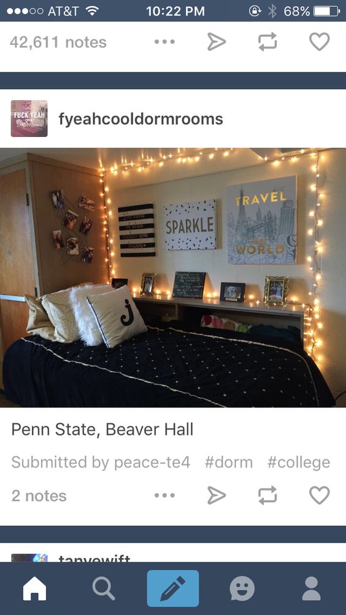This screenshot has height=615, width=346.
Task: Open the Search tab in bottom bar
Action: (104, 589)
